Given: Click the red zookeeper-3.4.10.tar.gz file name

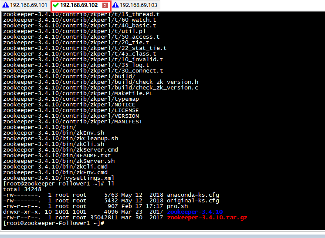Looking at the screenshot, I should 207,218.
